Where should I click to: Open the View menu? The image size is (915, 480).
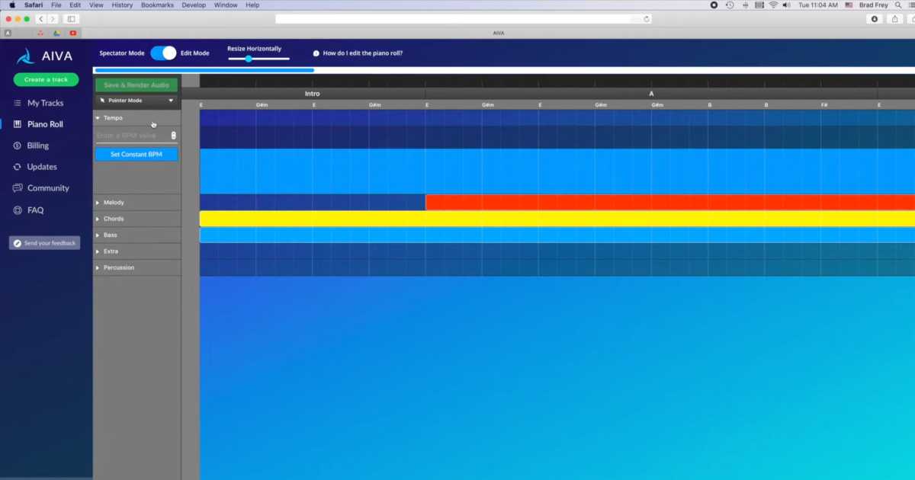96,5
